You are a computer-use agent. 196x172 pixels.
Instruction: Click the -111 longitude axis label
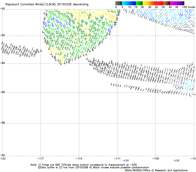[117, 159]
